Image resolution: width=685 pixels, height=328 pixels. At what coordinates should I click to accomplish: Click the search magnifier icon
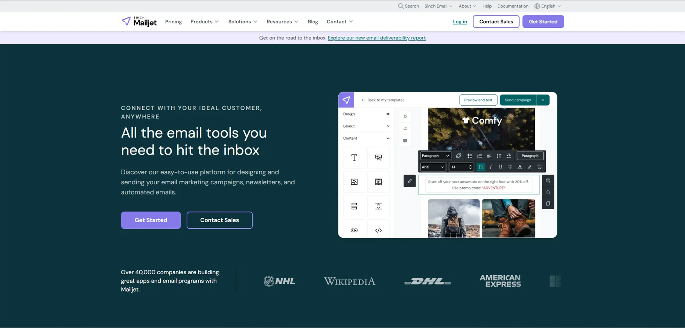click(400, 6)
